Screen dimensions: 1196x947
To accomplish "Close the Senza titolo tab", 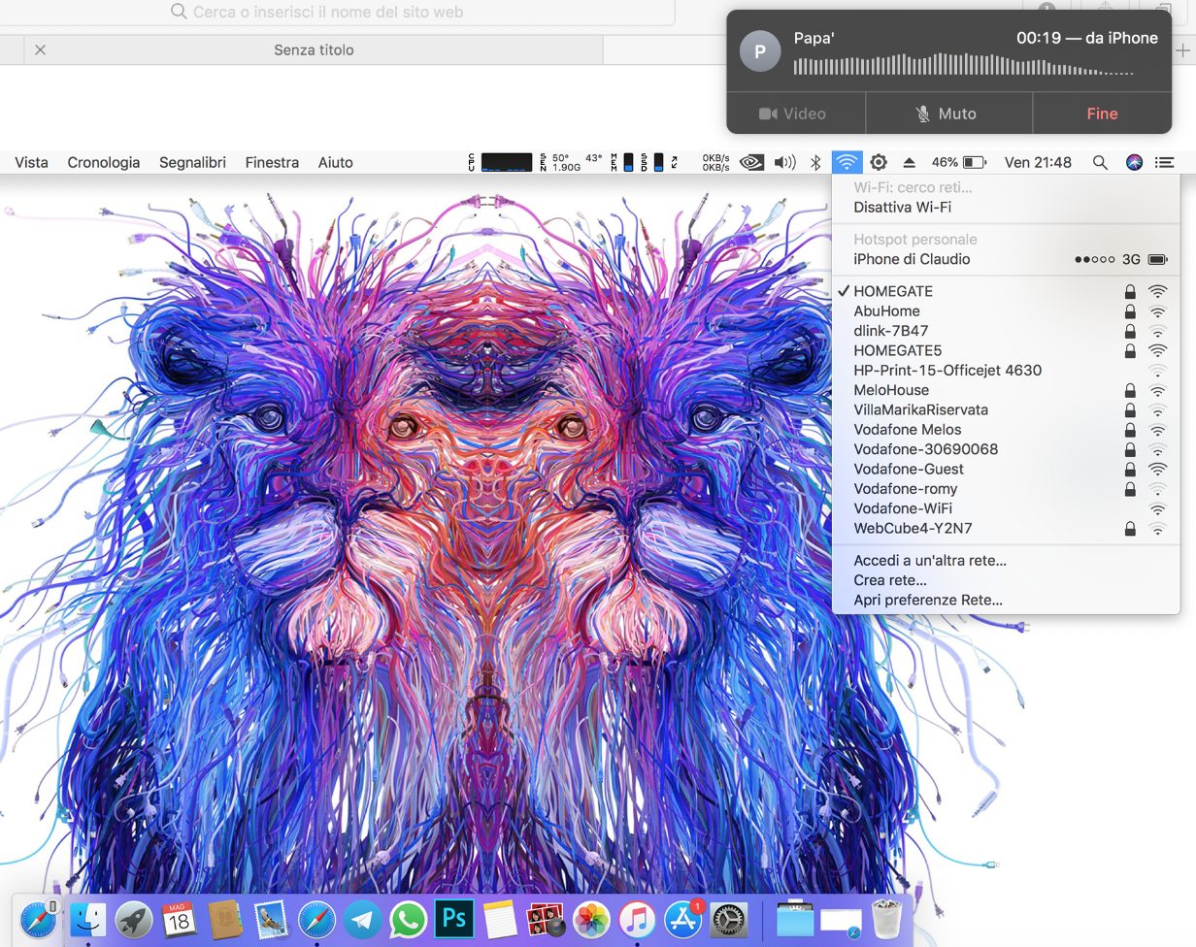I will [x=40, y=49].
